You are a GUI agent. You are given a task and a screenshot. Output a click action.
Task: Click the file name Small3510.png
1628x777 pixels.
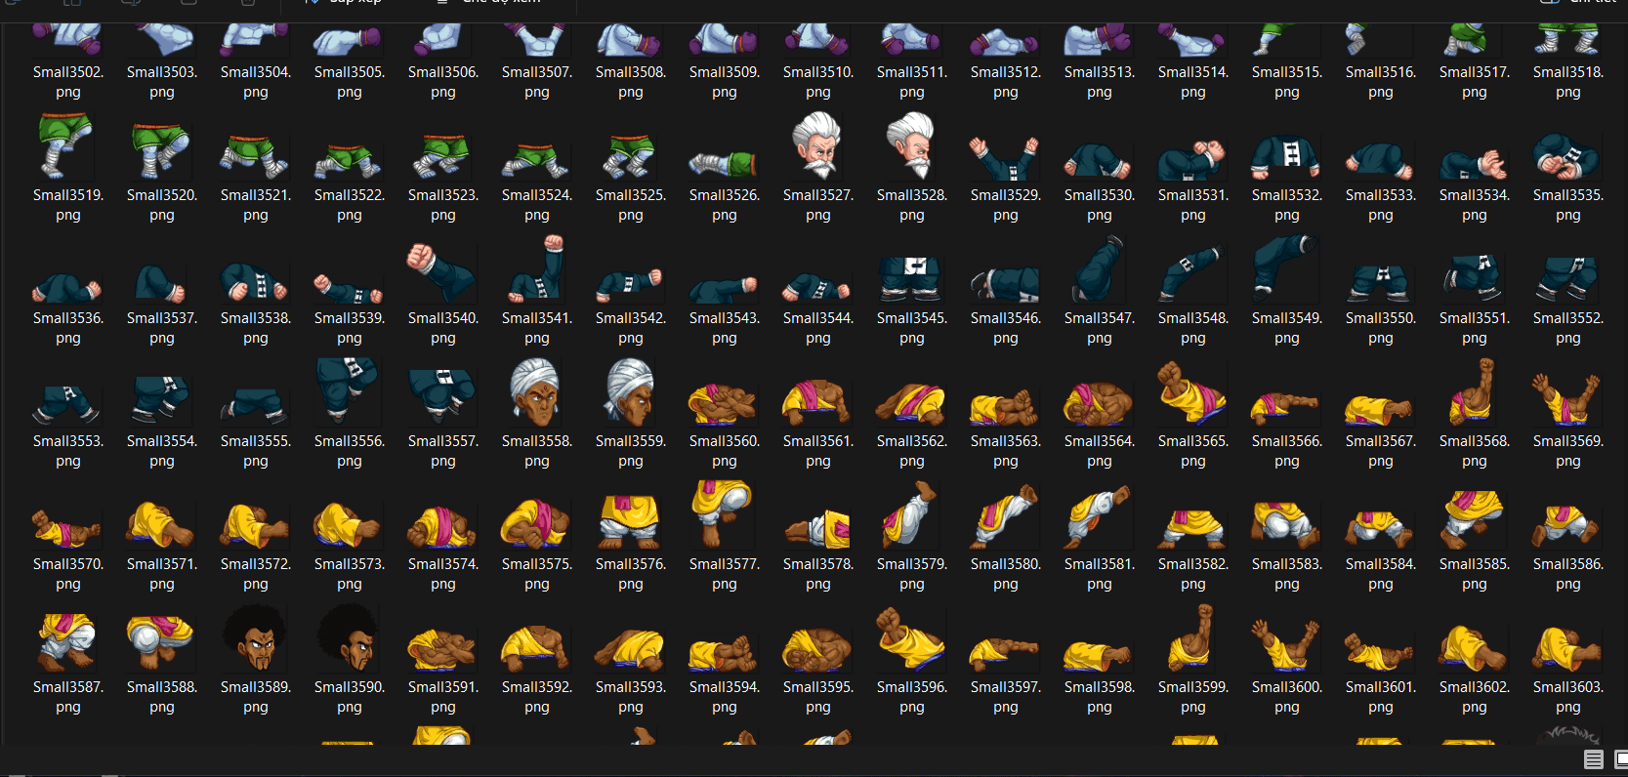tap(817, 82)
